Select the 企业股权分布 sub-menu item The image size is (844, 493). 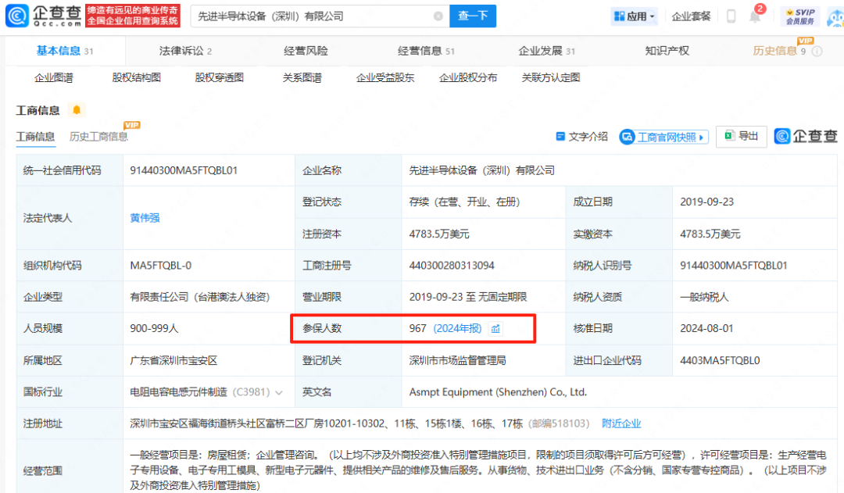(x=468, y=77)
